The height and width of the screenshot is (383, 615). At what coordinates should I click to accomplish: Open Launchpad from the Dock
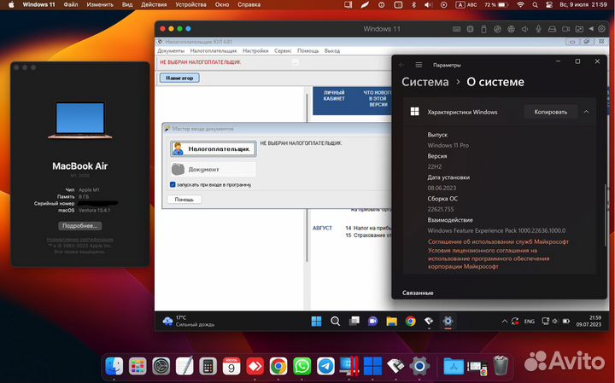[x=137, y=366]
